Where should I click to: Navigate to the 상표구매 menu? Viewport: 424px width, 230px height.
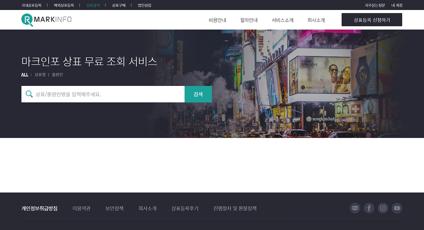[x=119, y=5]
